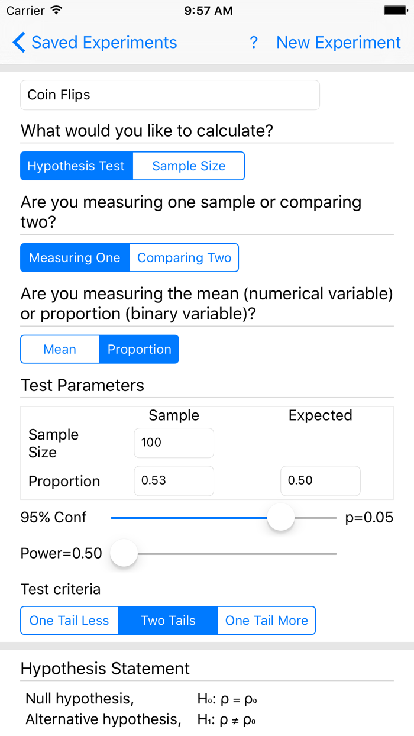Screen dimensions: 414x736
Task: Choose One Tail Less test criteria
Action: [69, 620]
